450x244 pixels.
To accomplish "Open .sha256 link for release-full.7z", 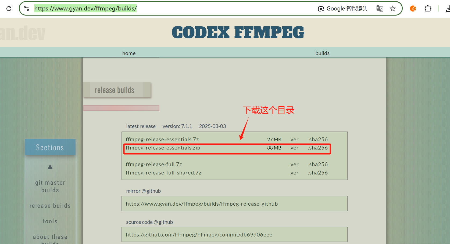I will coord(318,164).
